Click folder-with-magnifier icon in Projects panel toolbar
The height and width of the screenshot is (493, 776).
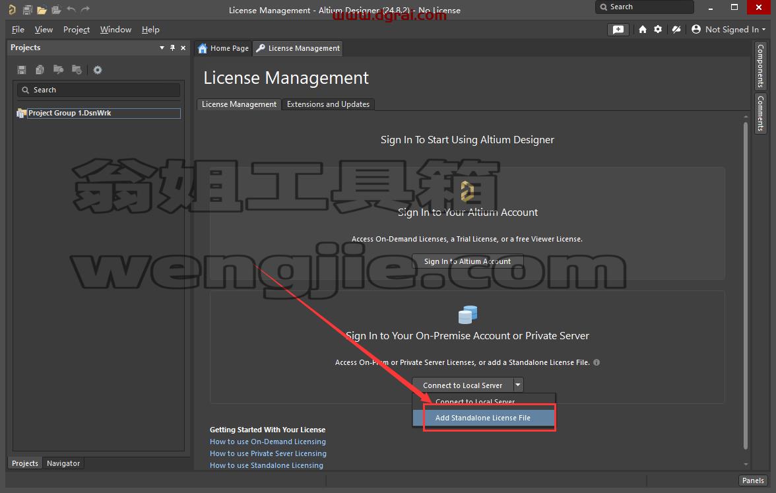58,70
